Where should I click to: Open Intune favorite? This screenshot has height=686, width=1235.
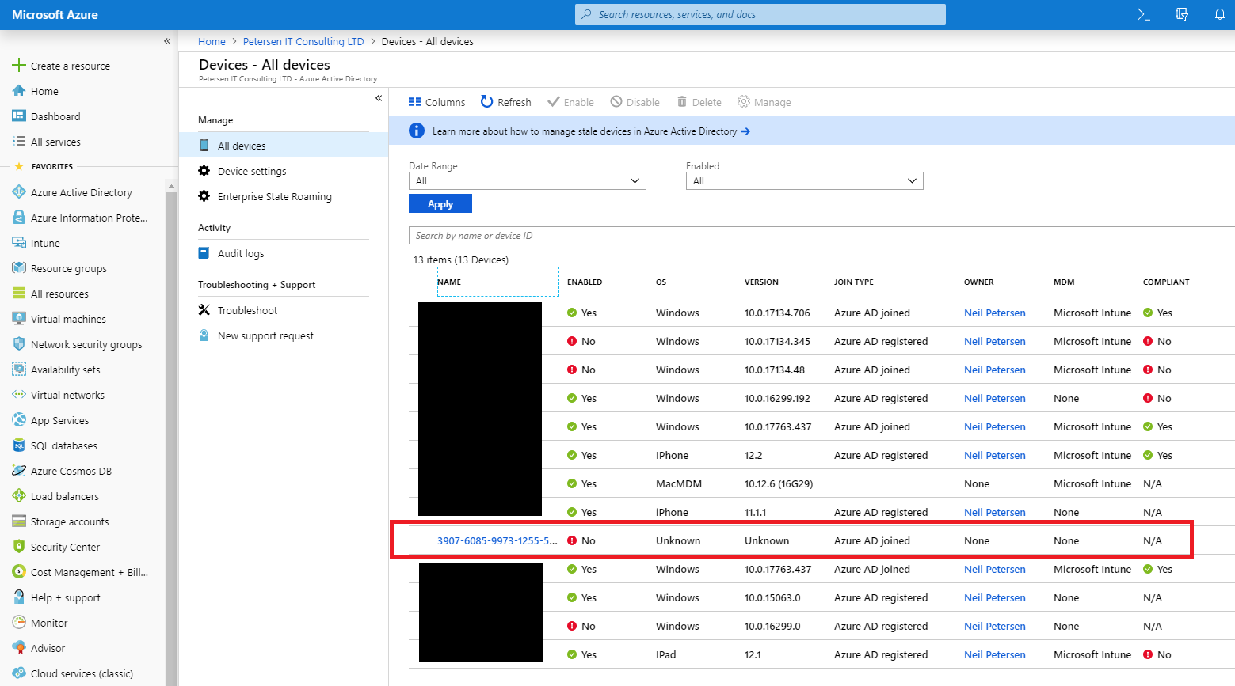tap(45, 243)
